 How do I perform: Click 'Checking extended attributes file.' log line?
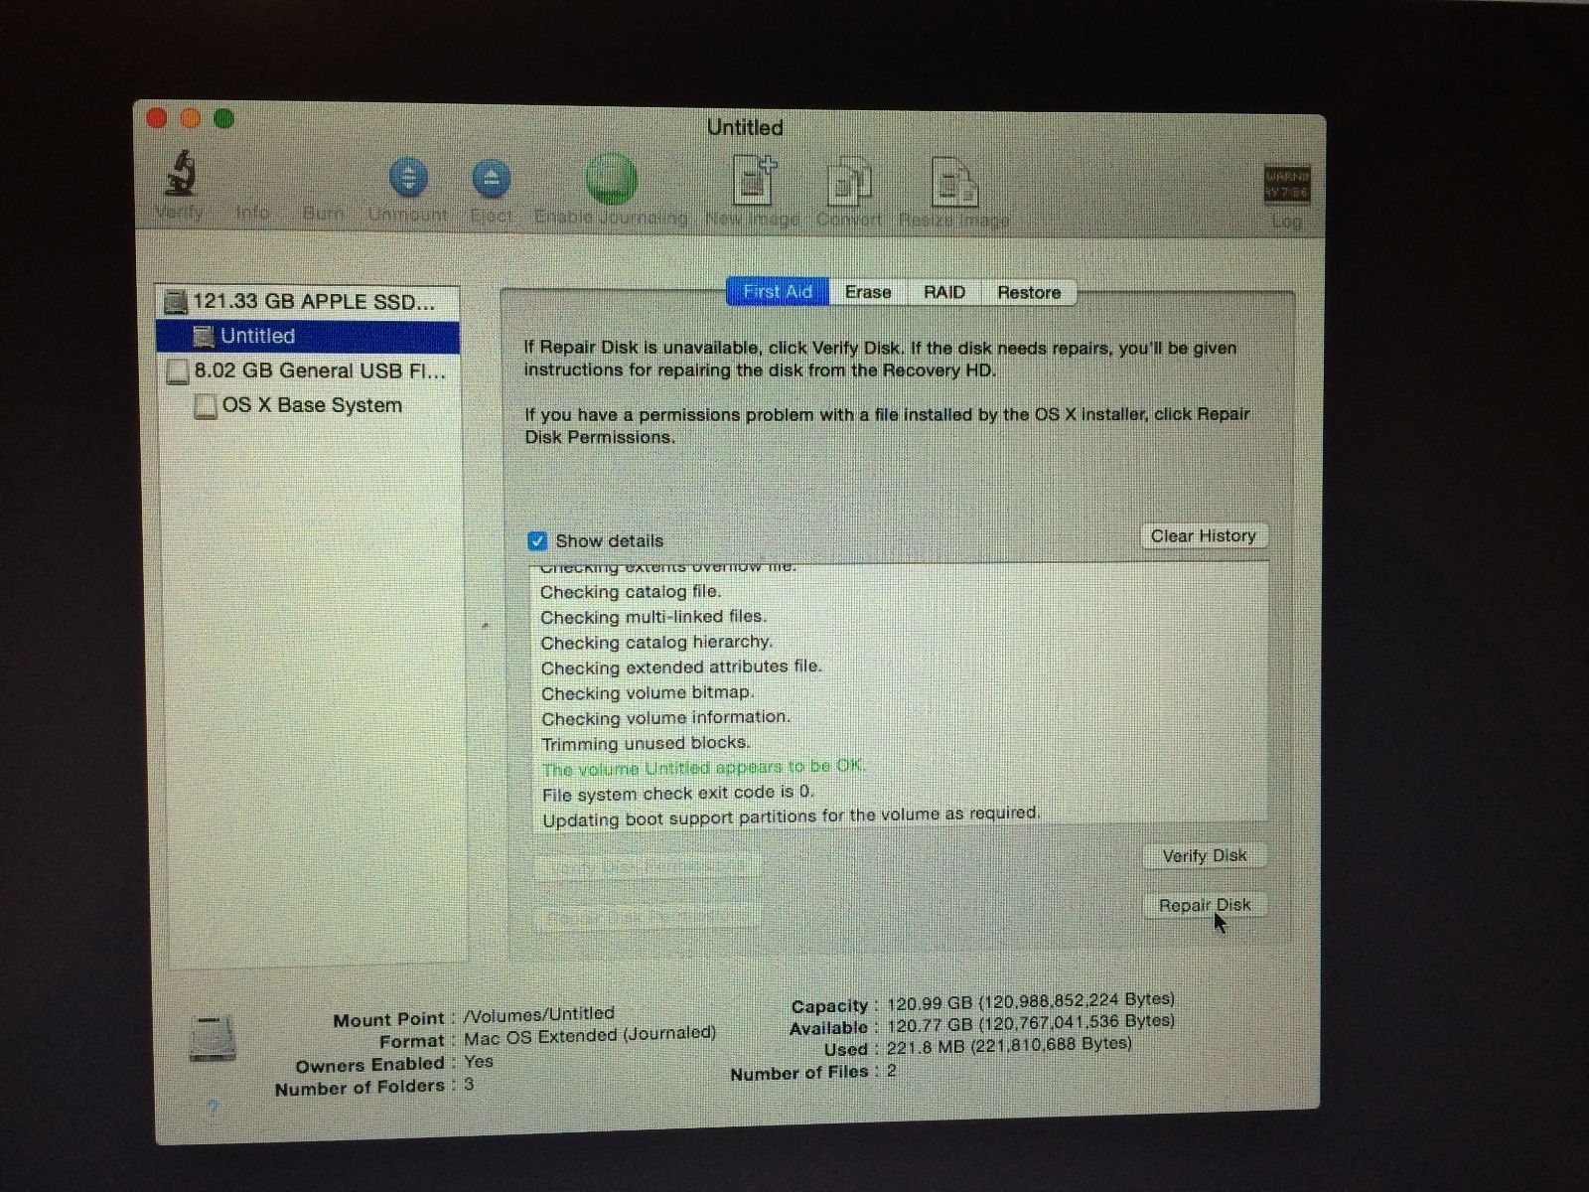coord(681,668)
